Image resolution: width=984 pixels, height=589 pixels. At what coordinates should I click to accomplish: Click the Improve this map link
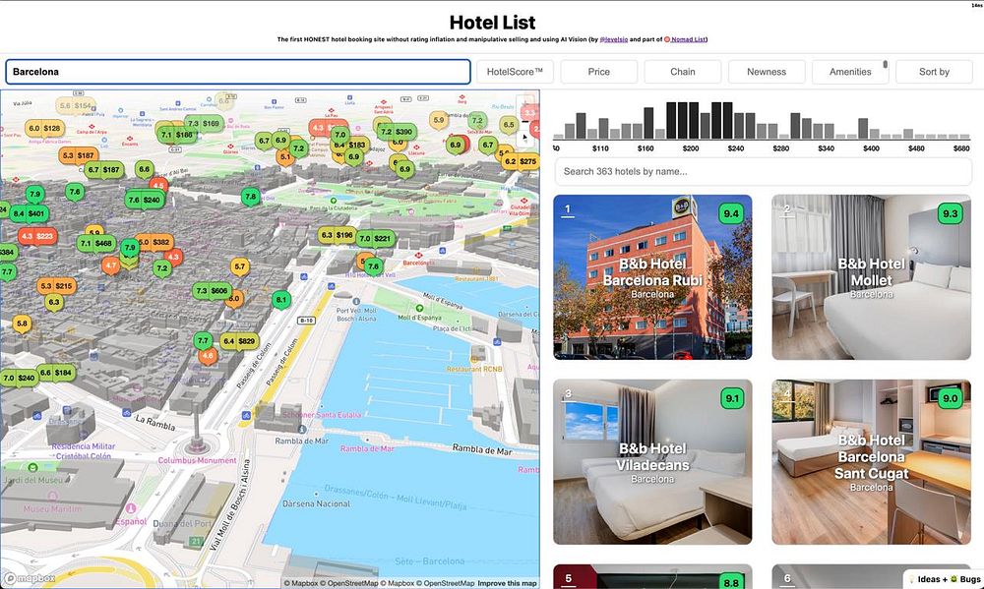coord(507,583)
